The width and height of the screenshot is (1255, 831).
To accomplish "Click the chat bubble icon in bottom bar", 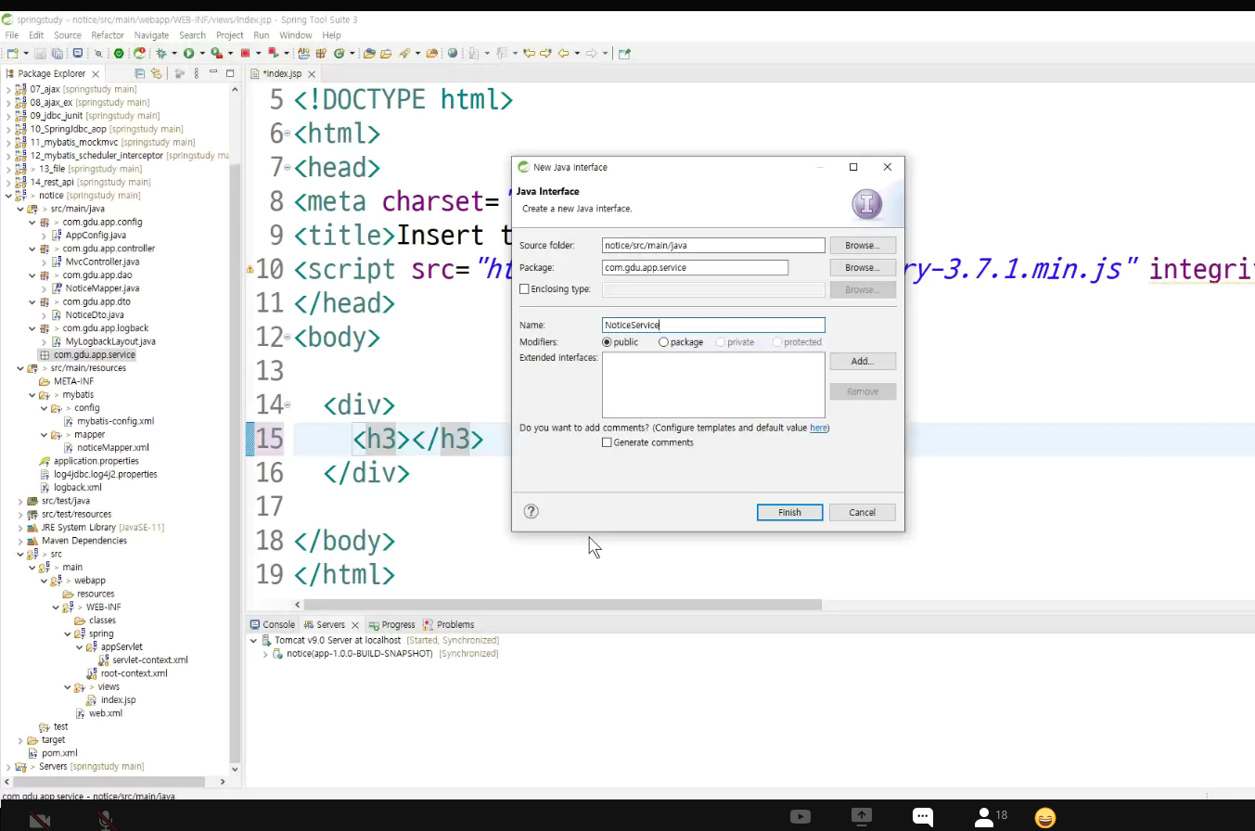I will [x=922, y=817].
